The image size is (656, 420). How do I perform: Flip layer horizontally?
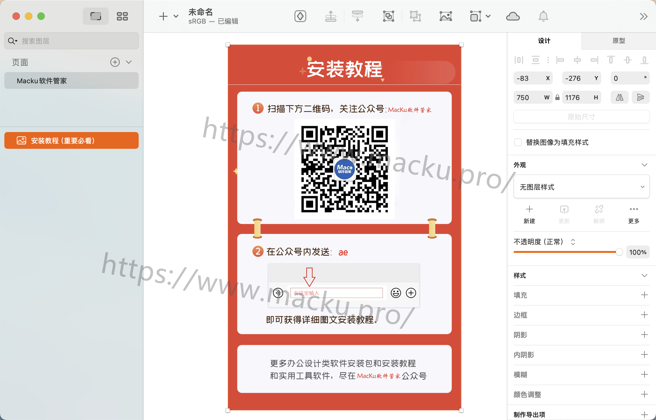click(620, 98)
